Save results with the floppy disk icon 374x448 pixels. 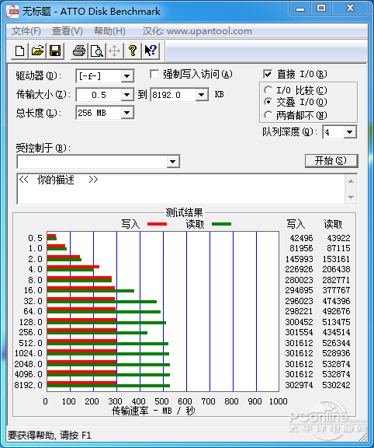(55, 51)
